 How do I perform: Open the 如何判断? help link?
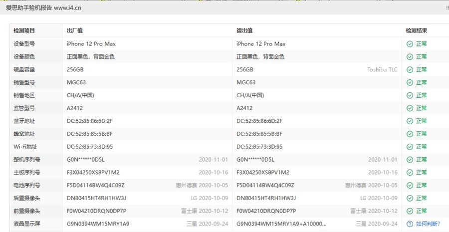tap(428, 224)
